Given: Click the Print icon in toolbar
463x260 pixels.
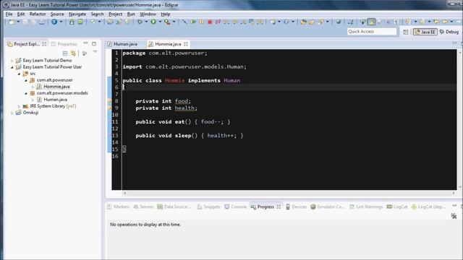Looking at the screenshot, I should [x=42, y=22].
